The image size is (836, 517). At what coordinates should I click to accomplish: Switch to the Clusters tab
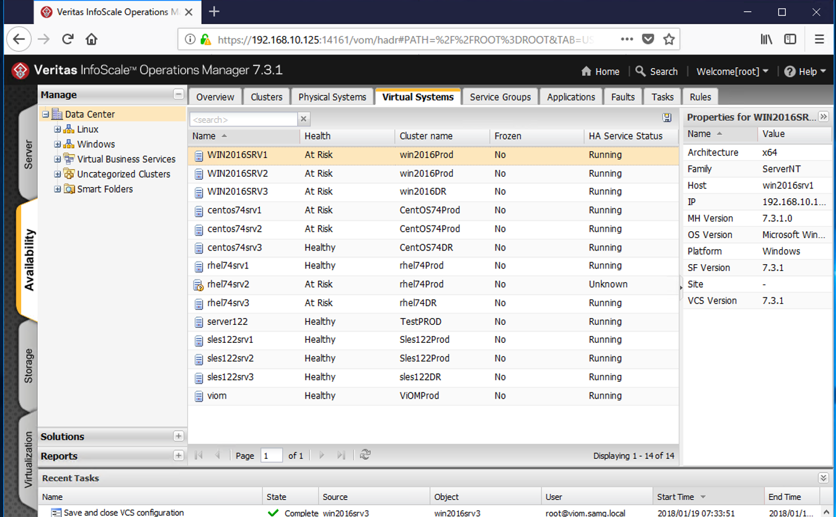267,97
